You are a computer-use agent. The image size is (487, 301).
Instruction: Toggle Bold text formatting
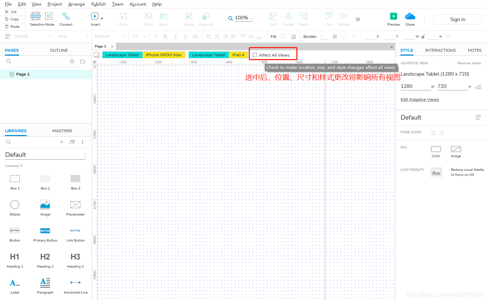click(166, 37)
